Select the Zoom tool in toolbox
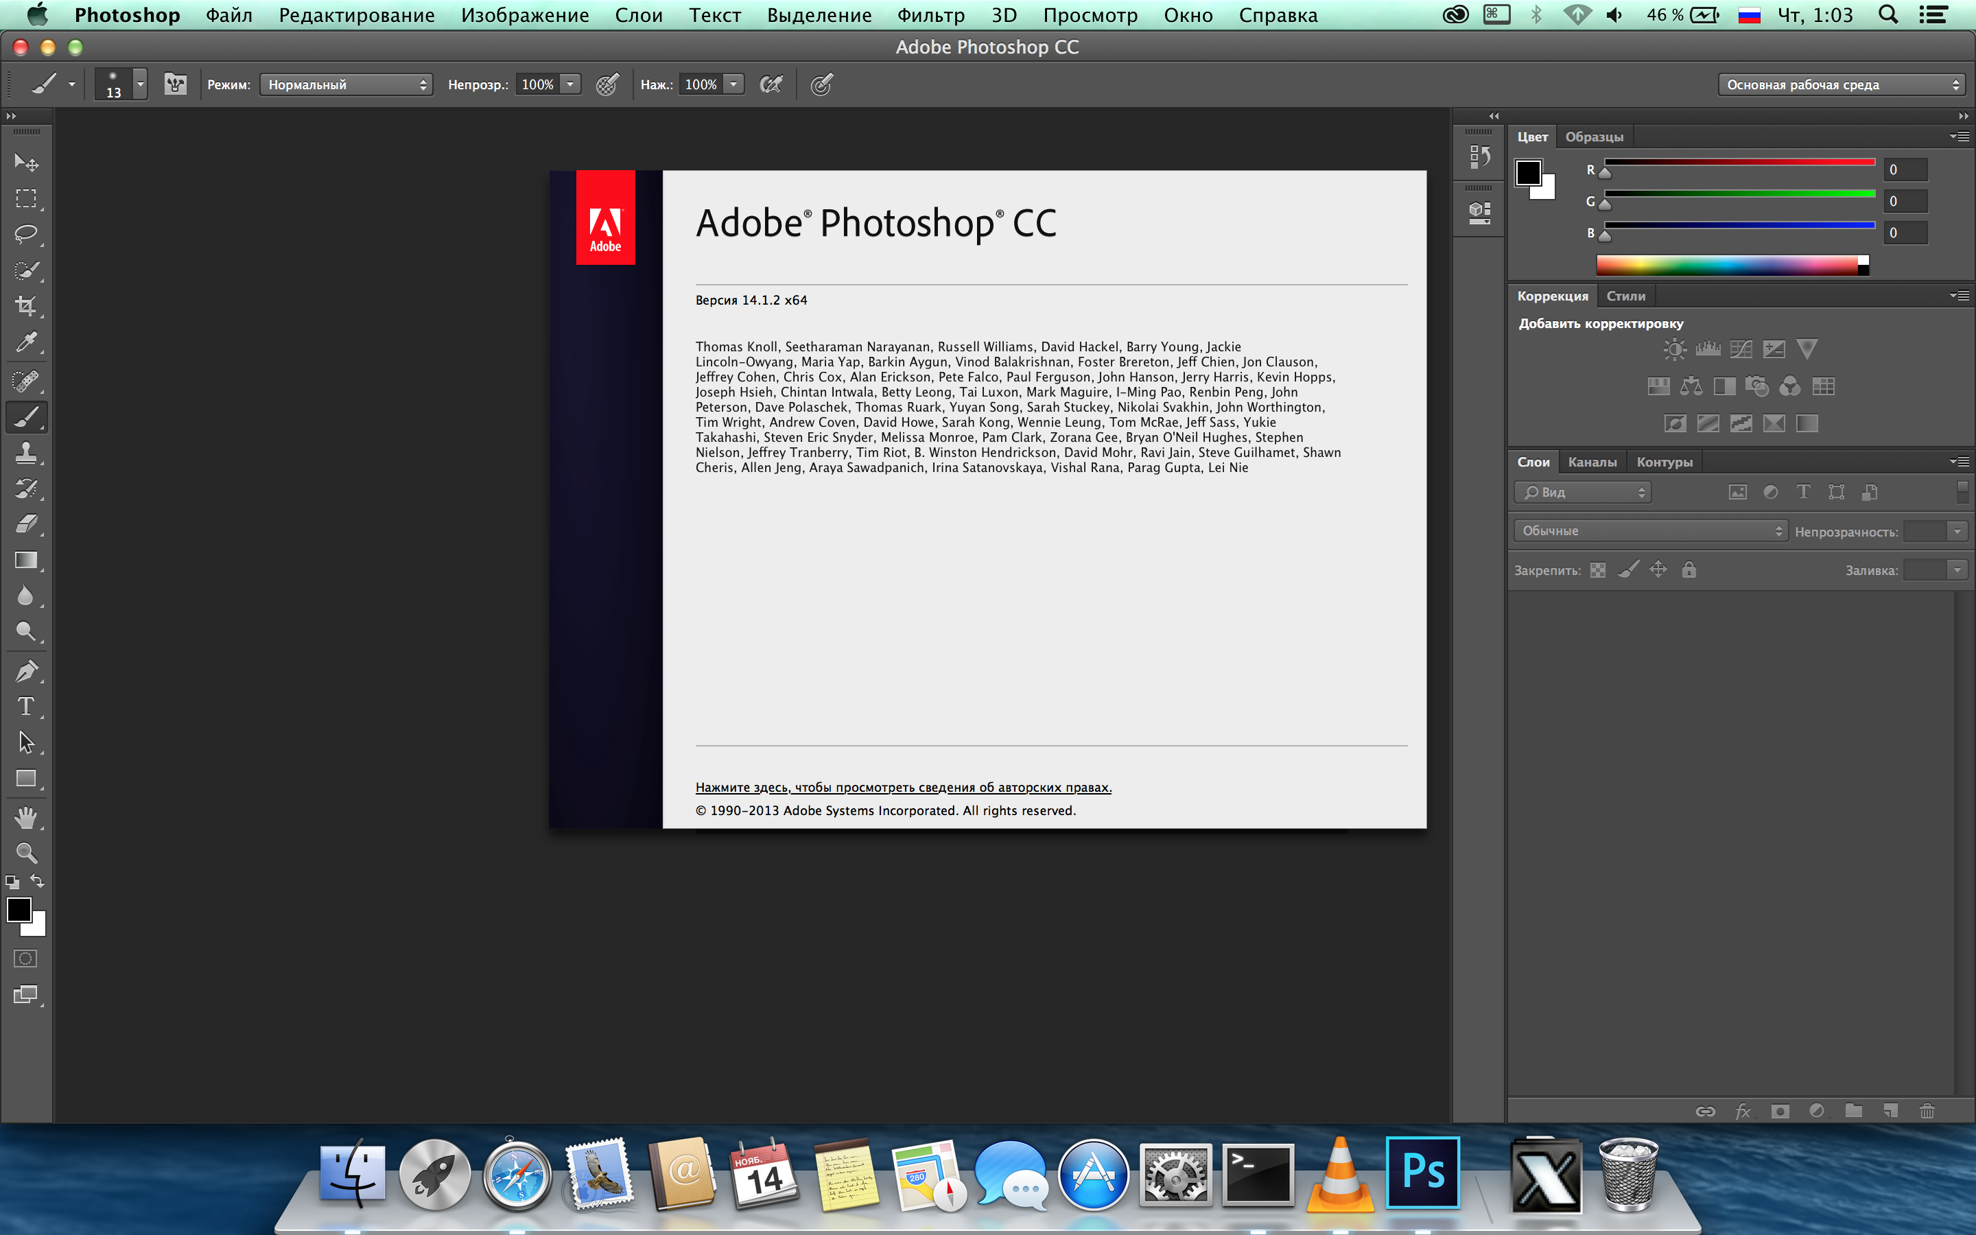Viewport: 1976px width, 1235px height. coord(26,854)
